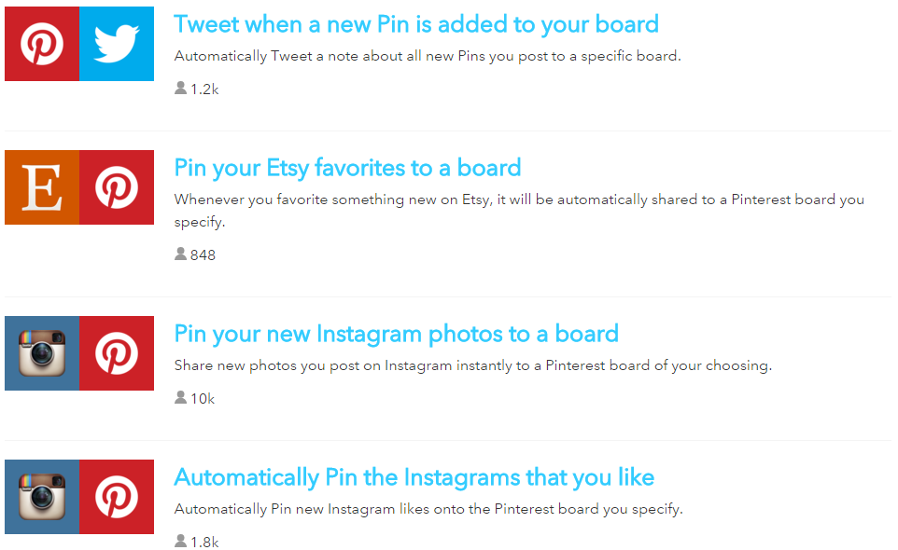This screenshot has height=550, width=898.
Task: Click Pinterest icon in the new Instagram photos recipe
Action: (x=117, y=353)
